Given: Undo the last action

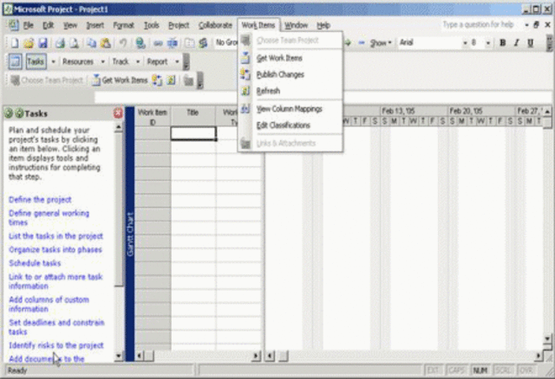Looking at the screenshot, I should point(123,42).
